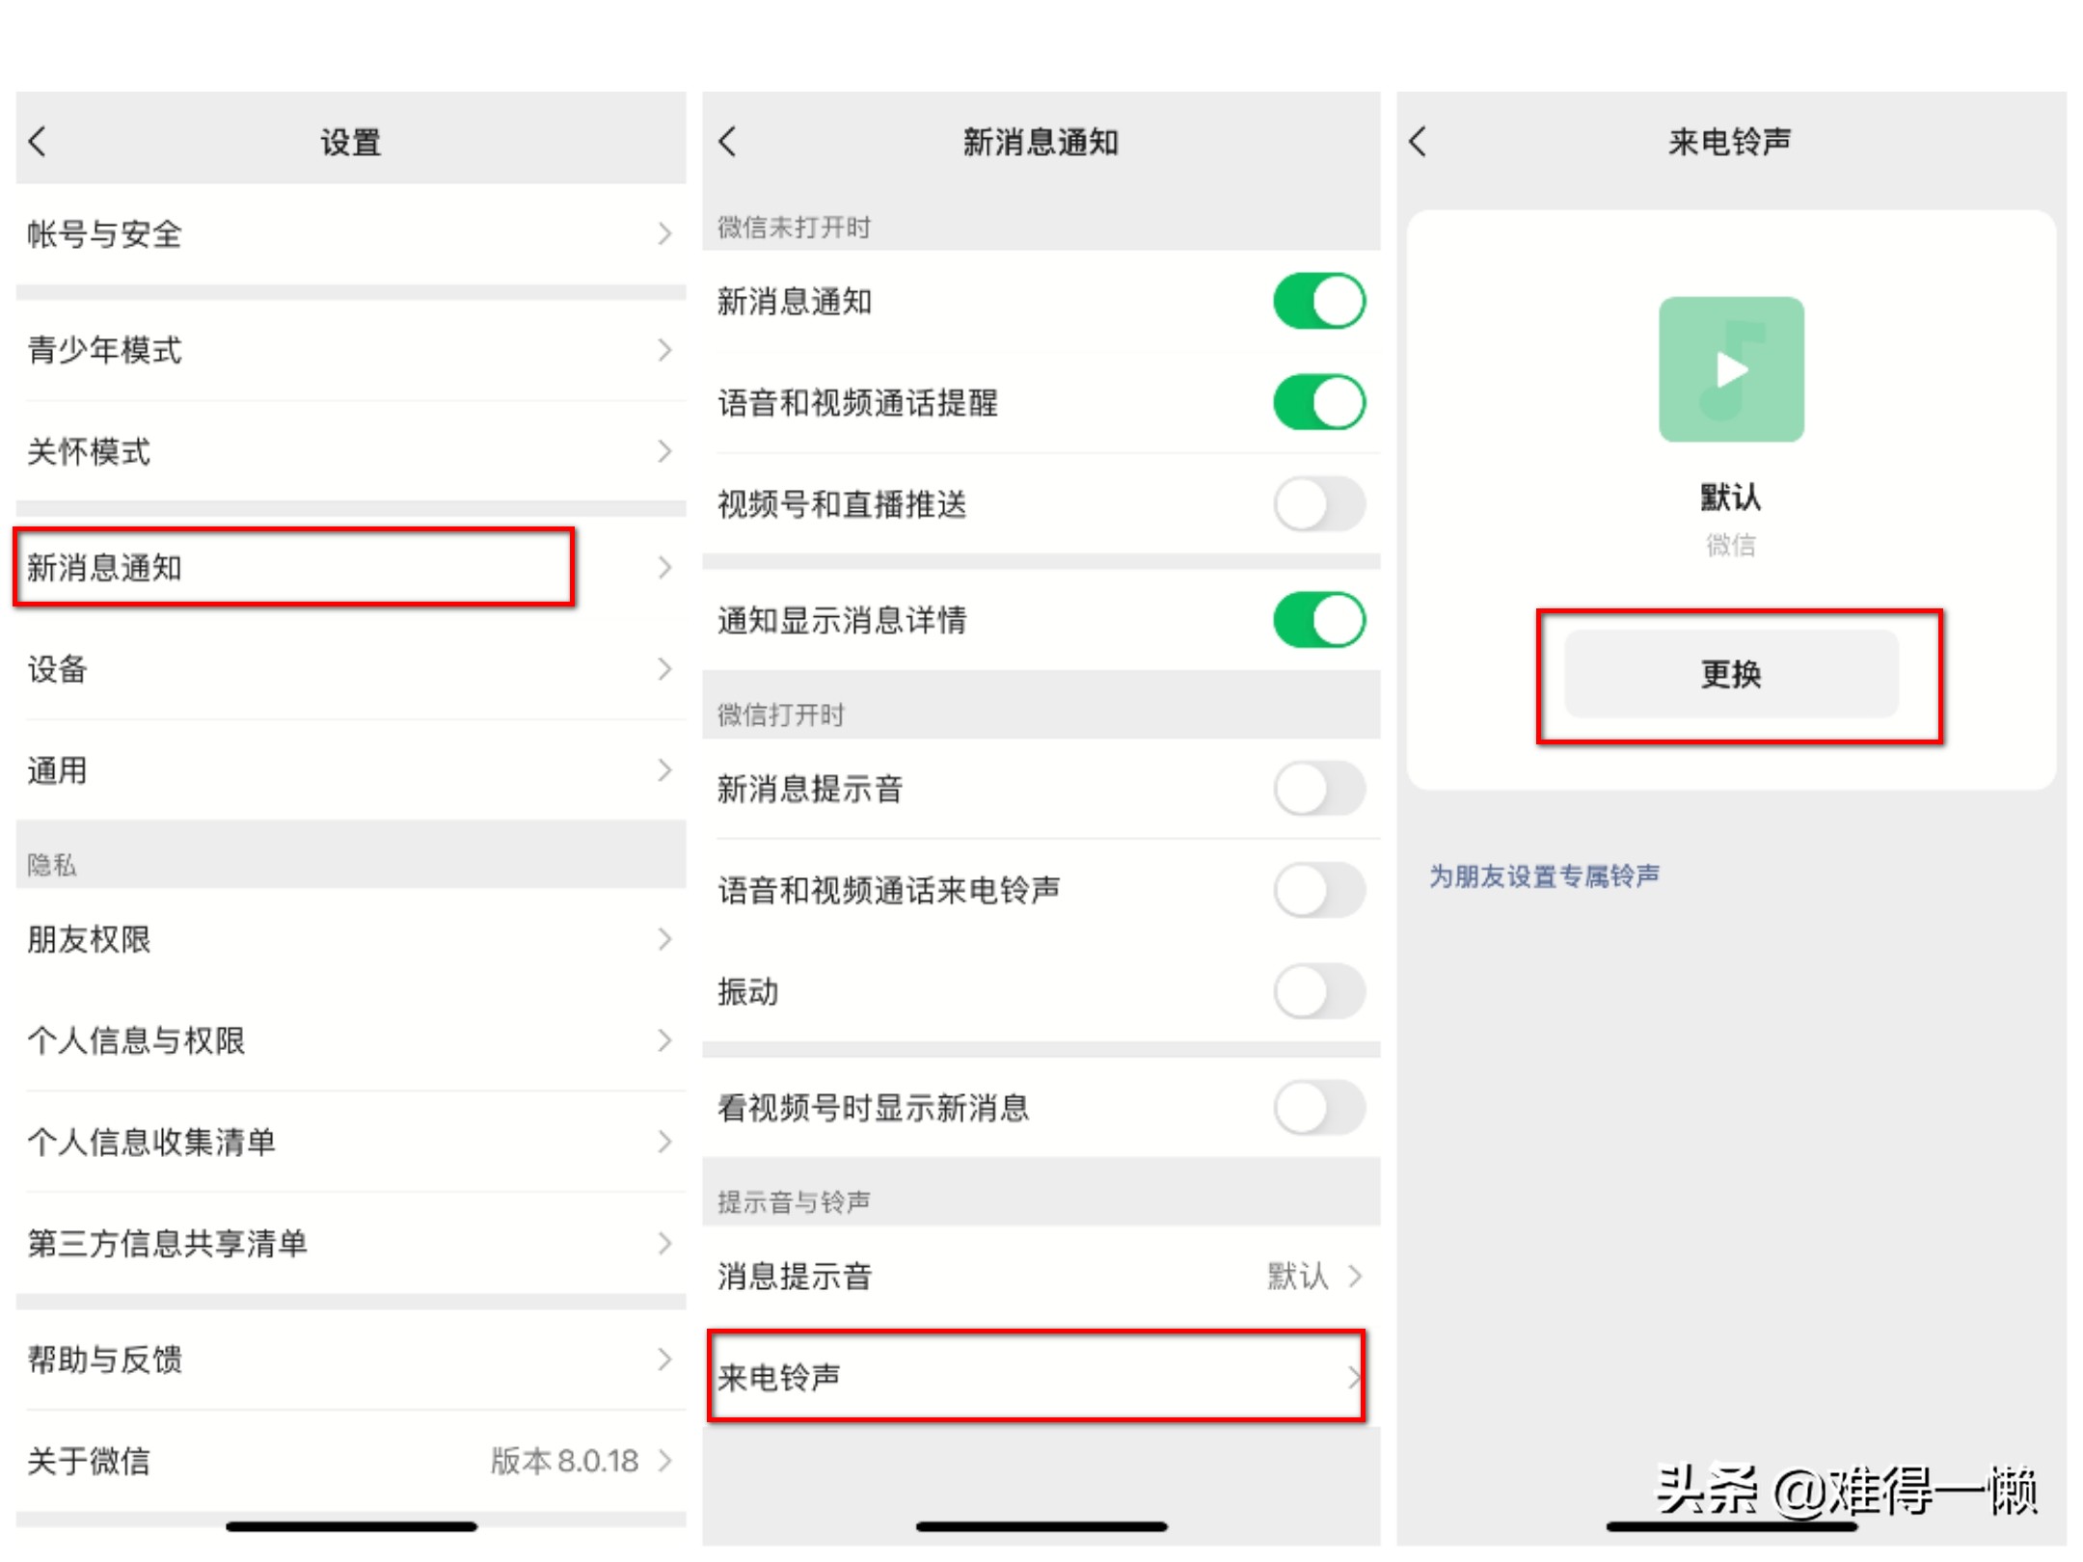2083x1562 pixels.
Task: Go back from the 设置 page
Action: (39, 141)
